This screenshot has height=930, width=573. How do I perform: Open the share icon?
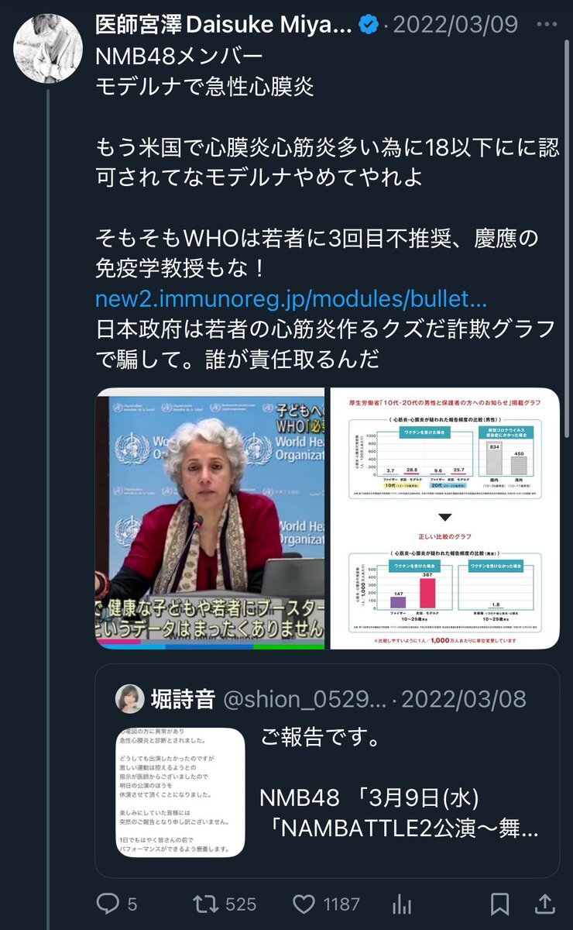click(544, 904)
